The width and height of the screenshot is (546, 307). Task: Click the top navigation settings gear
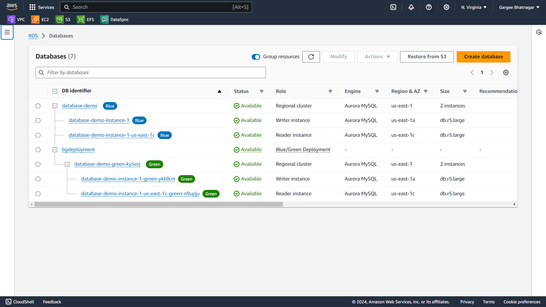446,7
